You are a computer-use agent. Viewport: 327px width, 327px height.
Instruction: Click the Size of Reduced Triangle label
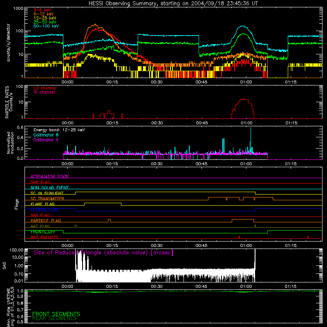(x=103, y=253)
